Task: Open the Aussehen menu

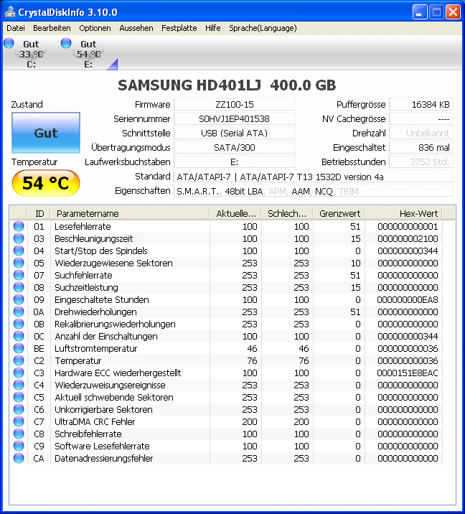Action: point(136,28)
